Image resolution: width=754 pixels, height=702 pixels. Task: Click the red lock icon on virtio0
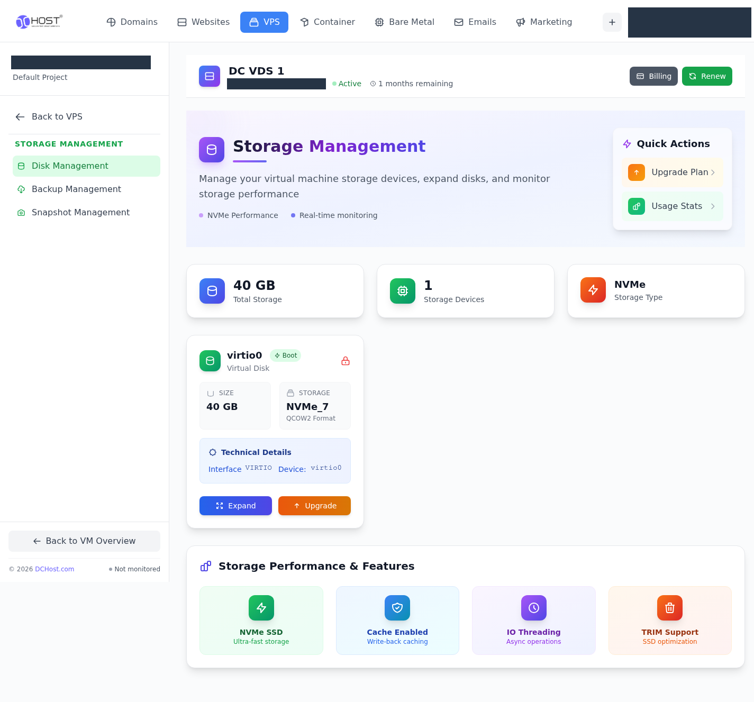[346, 361]
